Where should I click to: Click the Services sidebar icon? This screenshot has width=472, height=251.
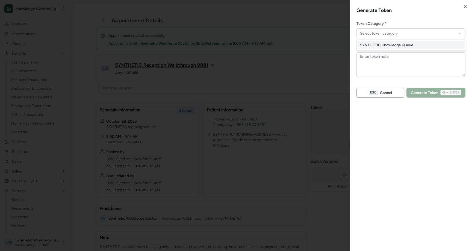coord(7,142)
